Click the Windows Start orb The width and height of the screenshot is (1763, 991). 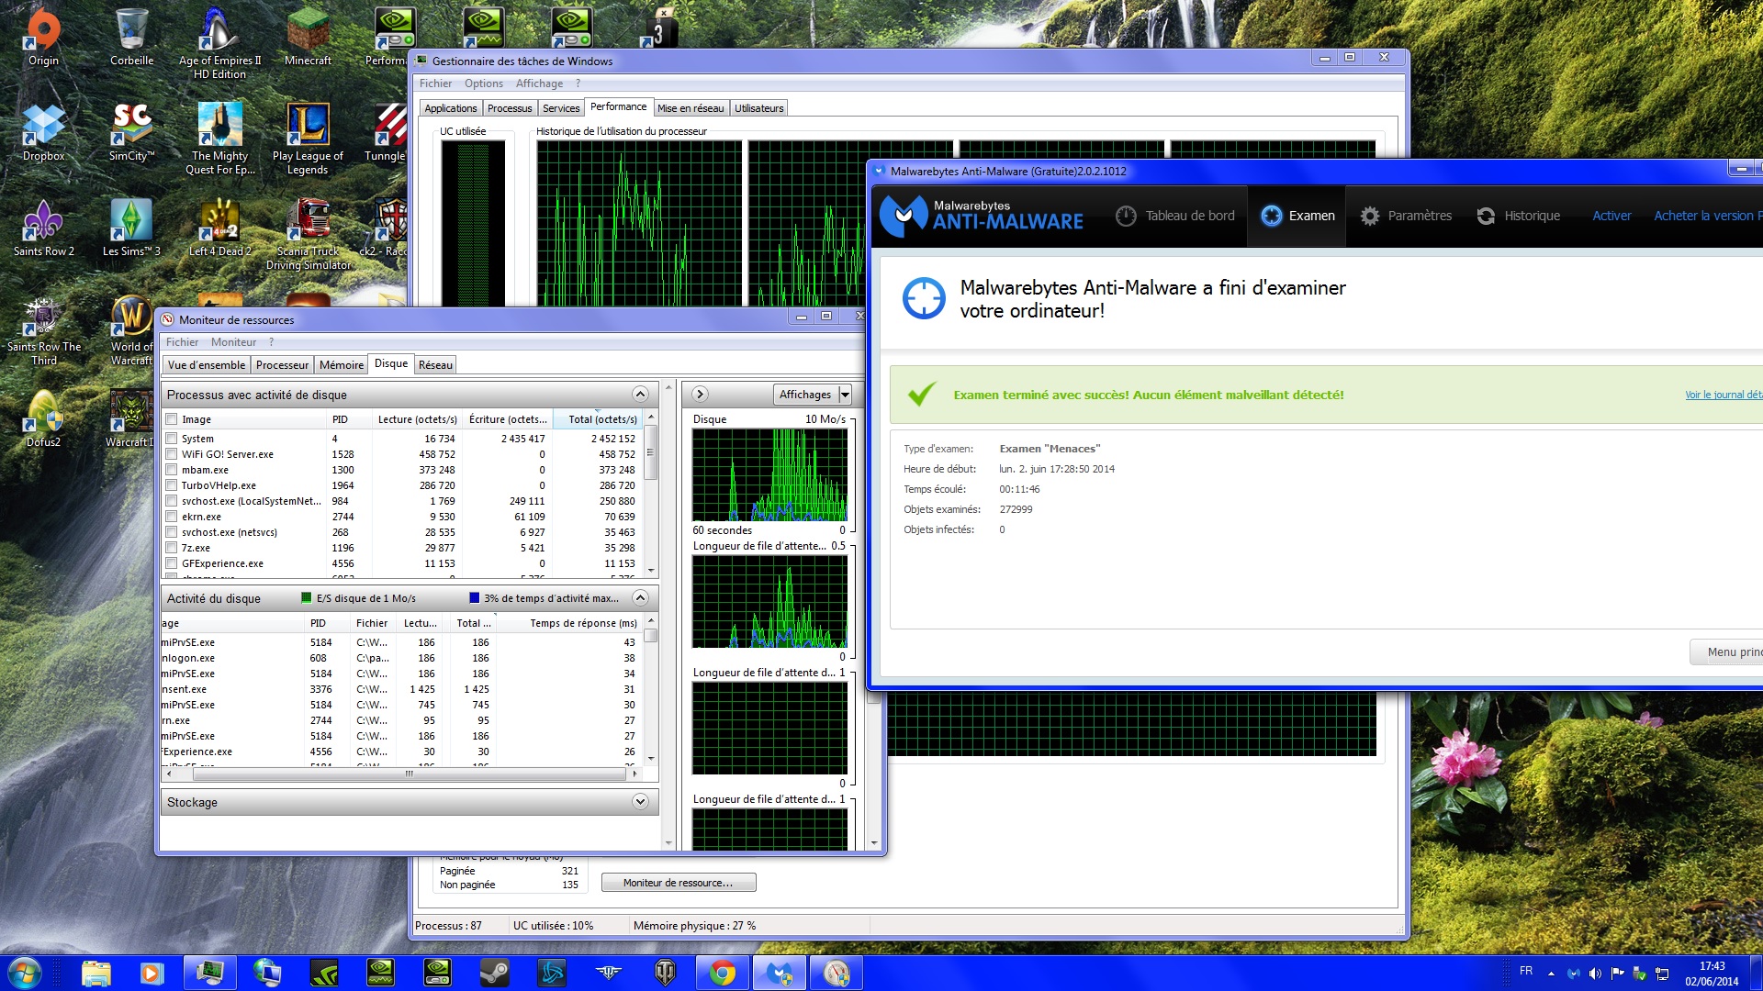click(x=24, y=973)
